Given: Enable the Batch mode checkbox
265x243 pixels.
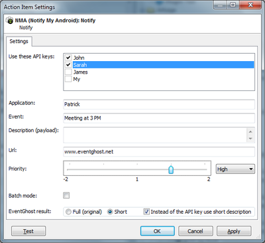Looking at the screenshot, I should pyautogui.click(x=66, y=195).
